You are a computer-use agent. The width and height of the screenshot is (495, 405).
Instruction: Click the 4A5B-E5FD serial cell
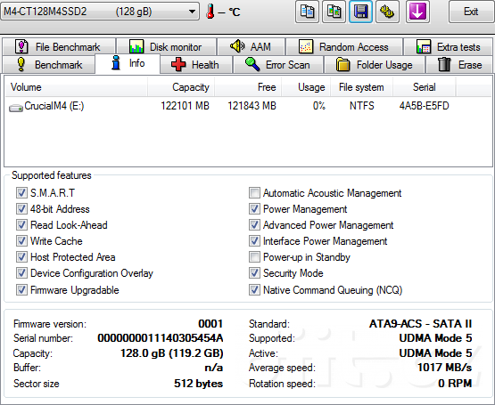[424, 106]
